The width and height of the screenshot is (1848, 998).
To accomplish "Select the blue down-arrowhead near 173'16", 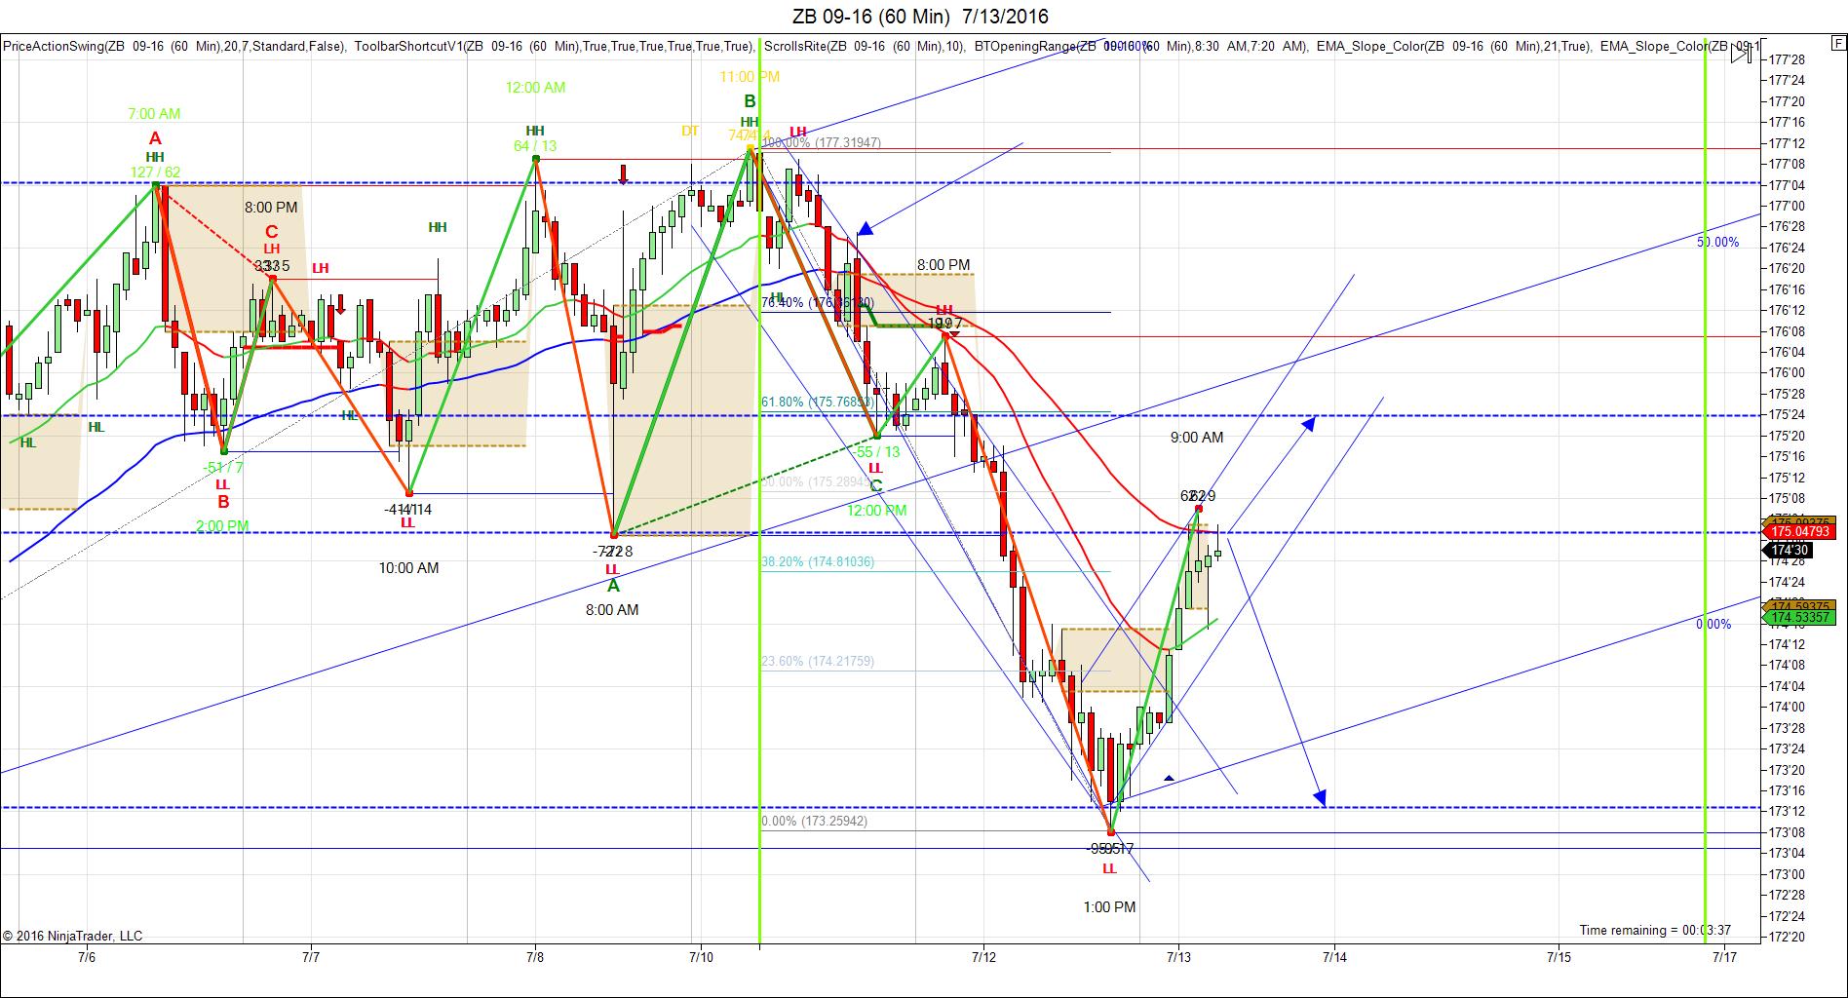I will click(x=1320, y=798).
